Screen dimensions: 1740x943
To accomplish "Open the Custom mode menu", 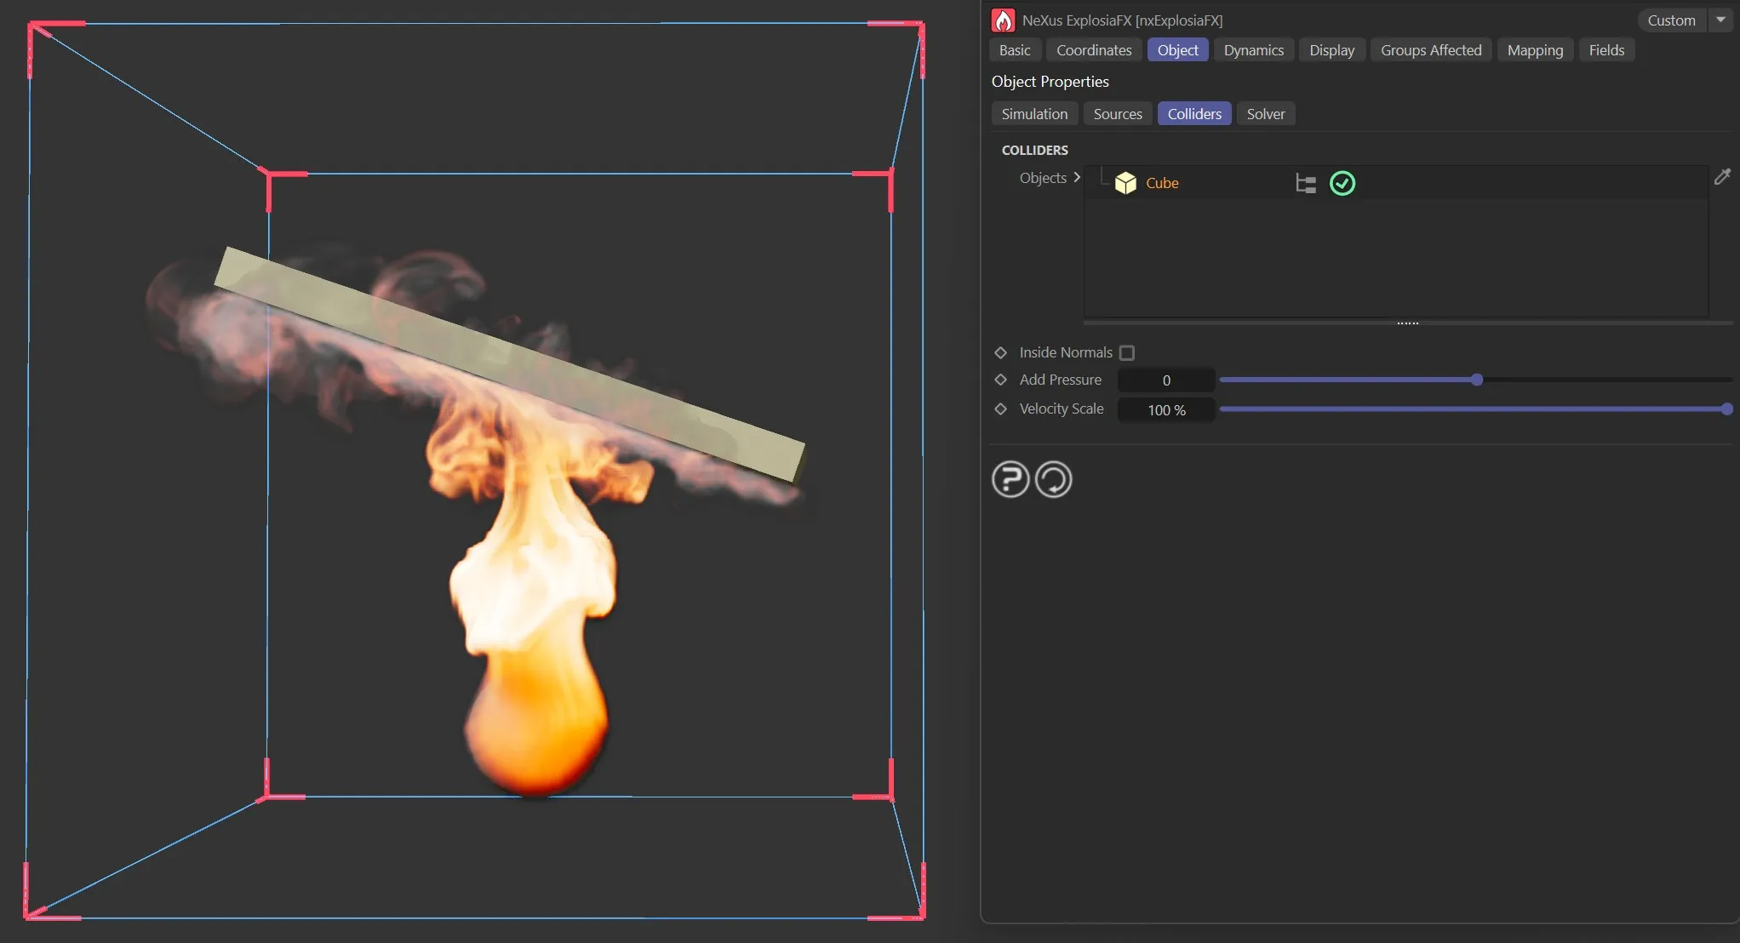I will pos(1671,20).
